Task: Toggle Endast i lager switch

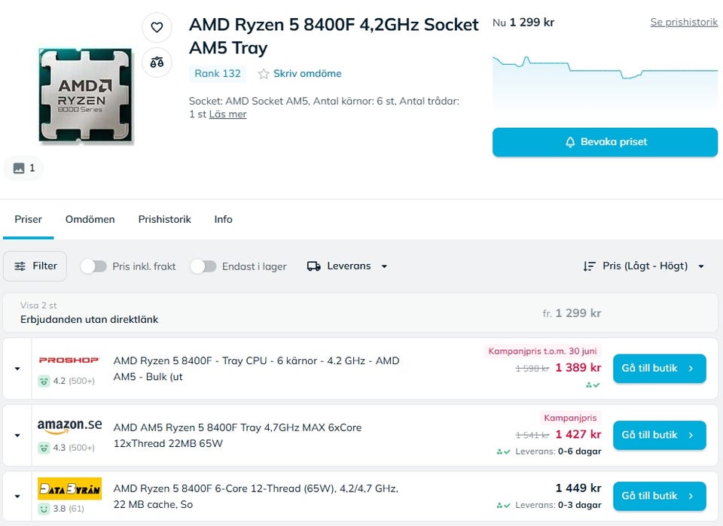Action: (203, 266)
